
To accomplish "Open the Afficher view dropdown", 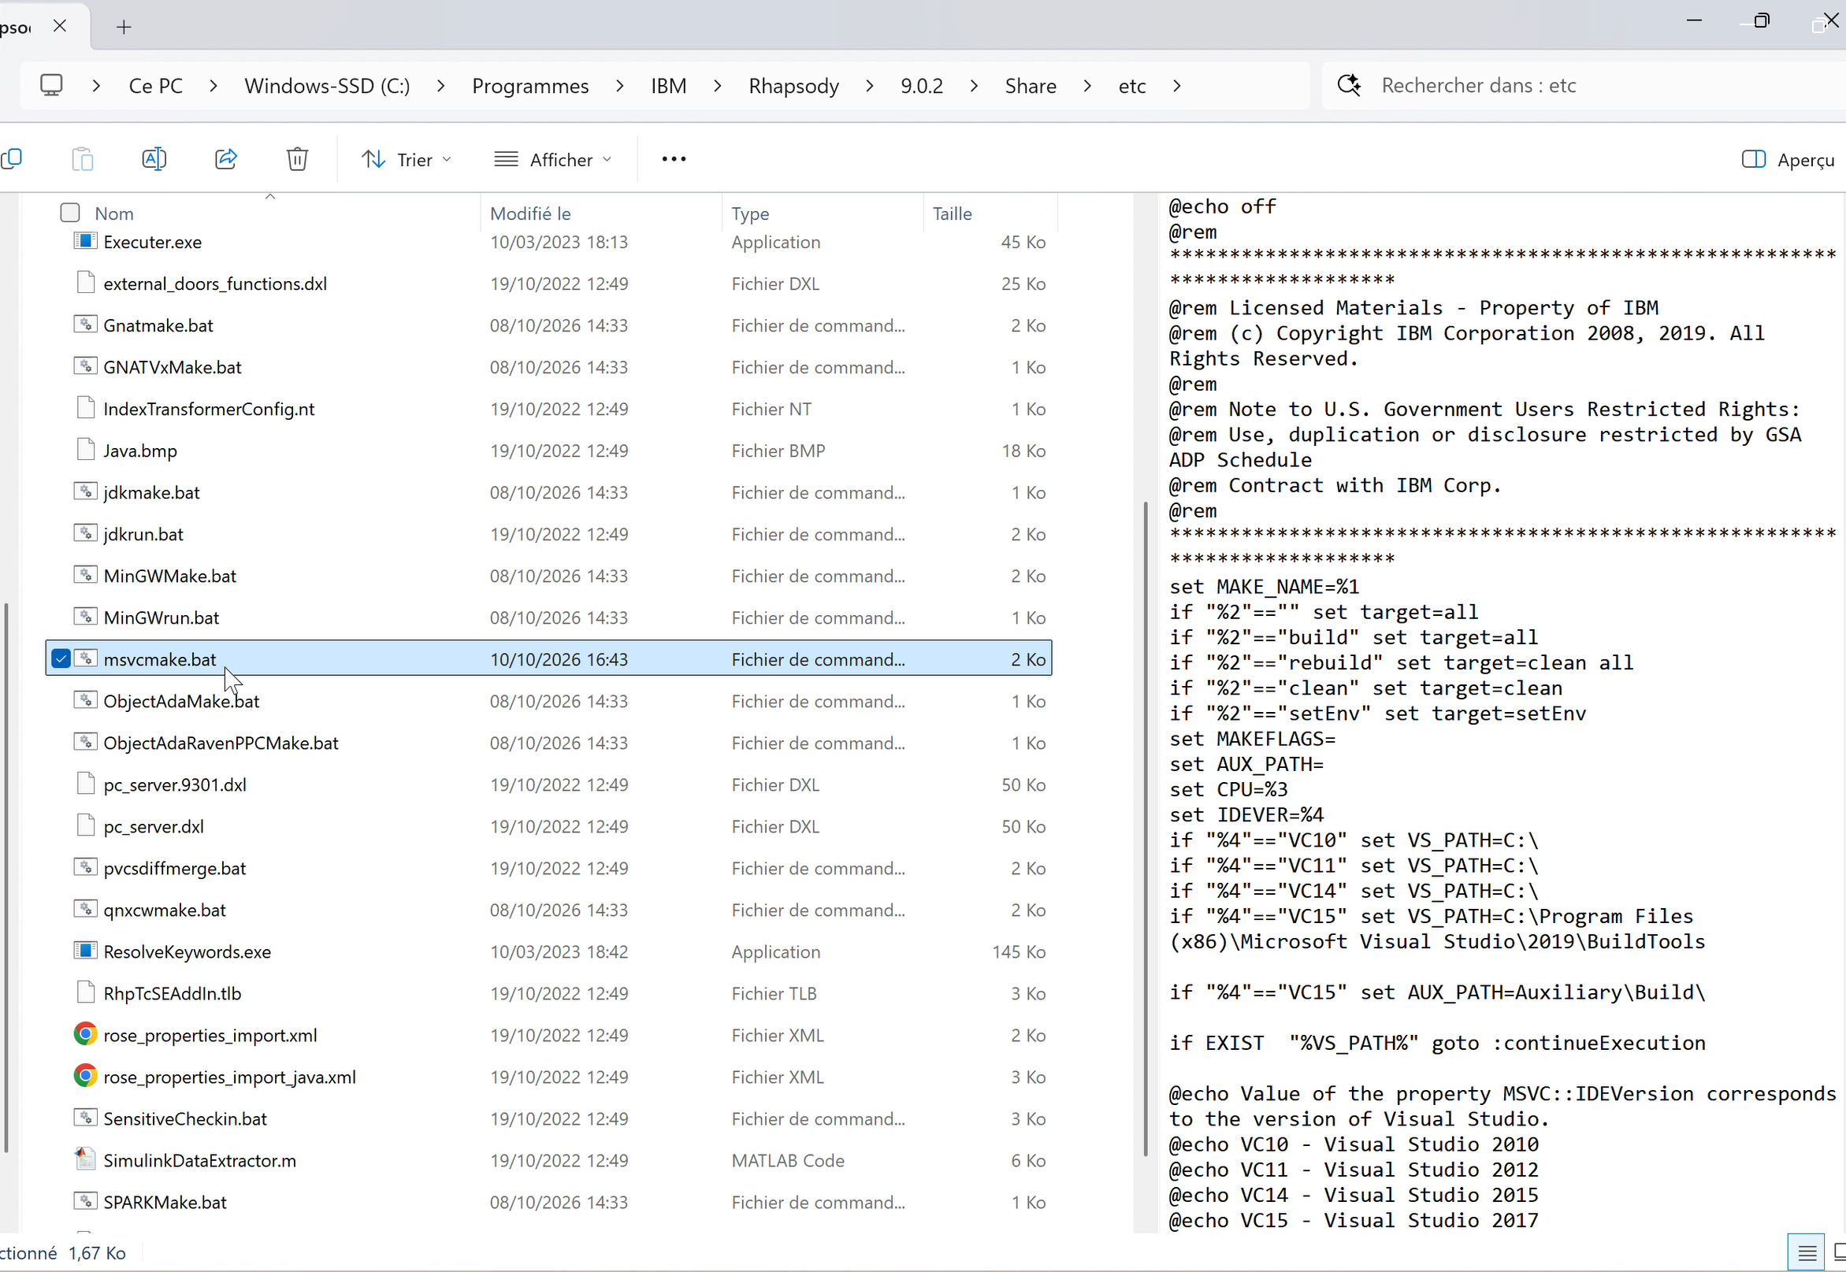I will click(552, 159).
